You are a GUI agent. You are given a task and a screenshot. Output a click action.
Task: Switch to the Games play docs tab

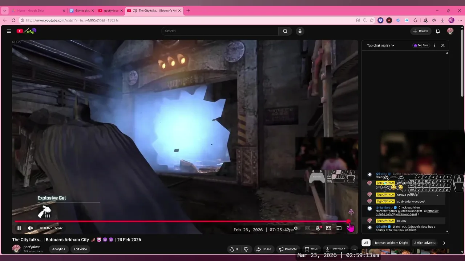(82, 11)
